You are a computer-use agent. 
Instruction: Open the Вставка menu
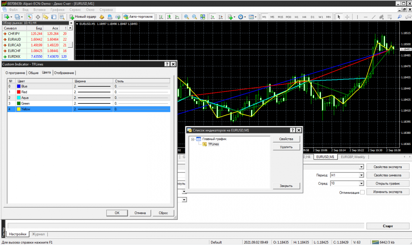coord(40,10)
